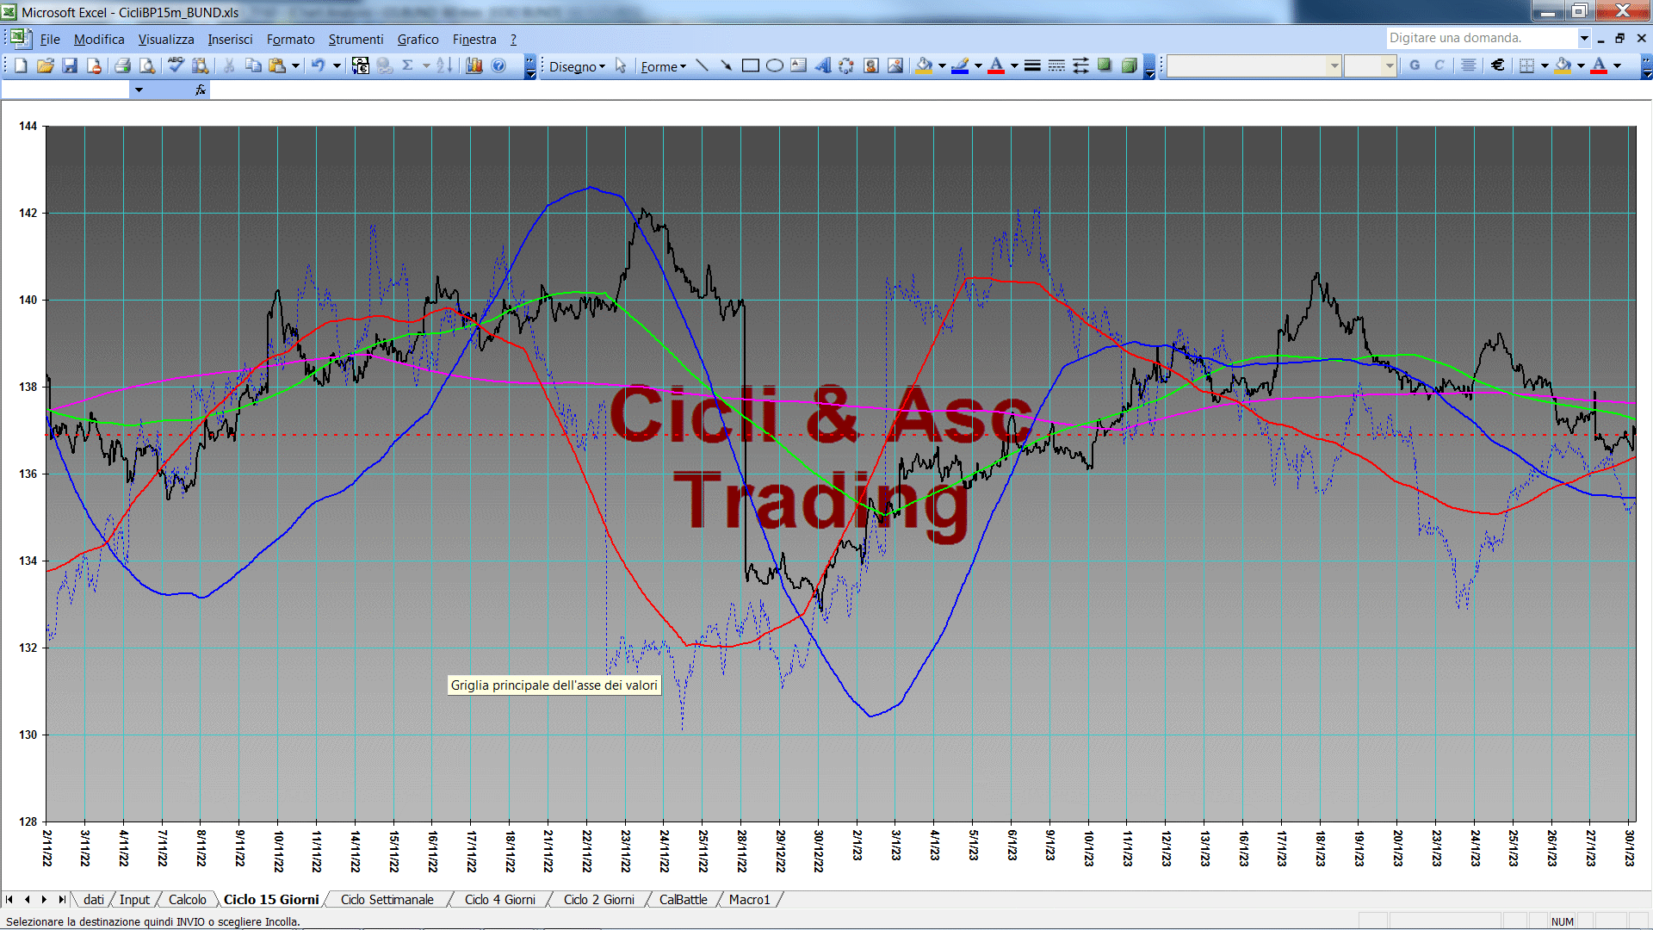Open the Line Style options

tap(1032, 65)
